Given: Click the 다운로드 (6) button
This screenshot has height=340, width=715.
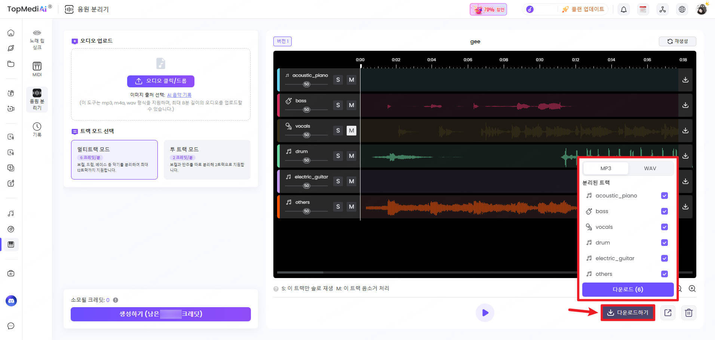Looking at the screenshot, I should coord(627,289).
